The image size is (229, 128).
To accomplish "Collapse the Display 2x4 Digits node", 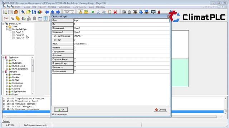I will click(6, 29).
